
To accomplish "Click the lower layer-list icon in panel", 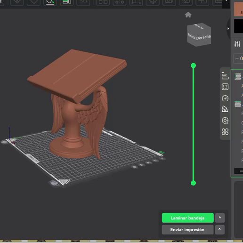I will click(x=238, y=104).
